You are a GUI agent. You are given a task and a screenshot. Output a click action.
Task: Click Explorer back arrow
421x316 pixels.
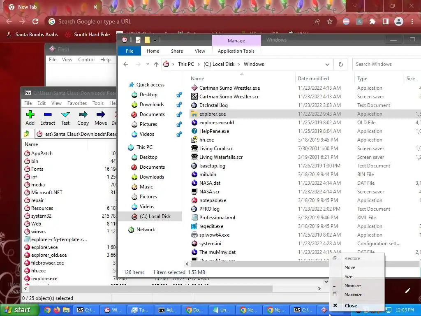click(126, 64)
